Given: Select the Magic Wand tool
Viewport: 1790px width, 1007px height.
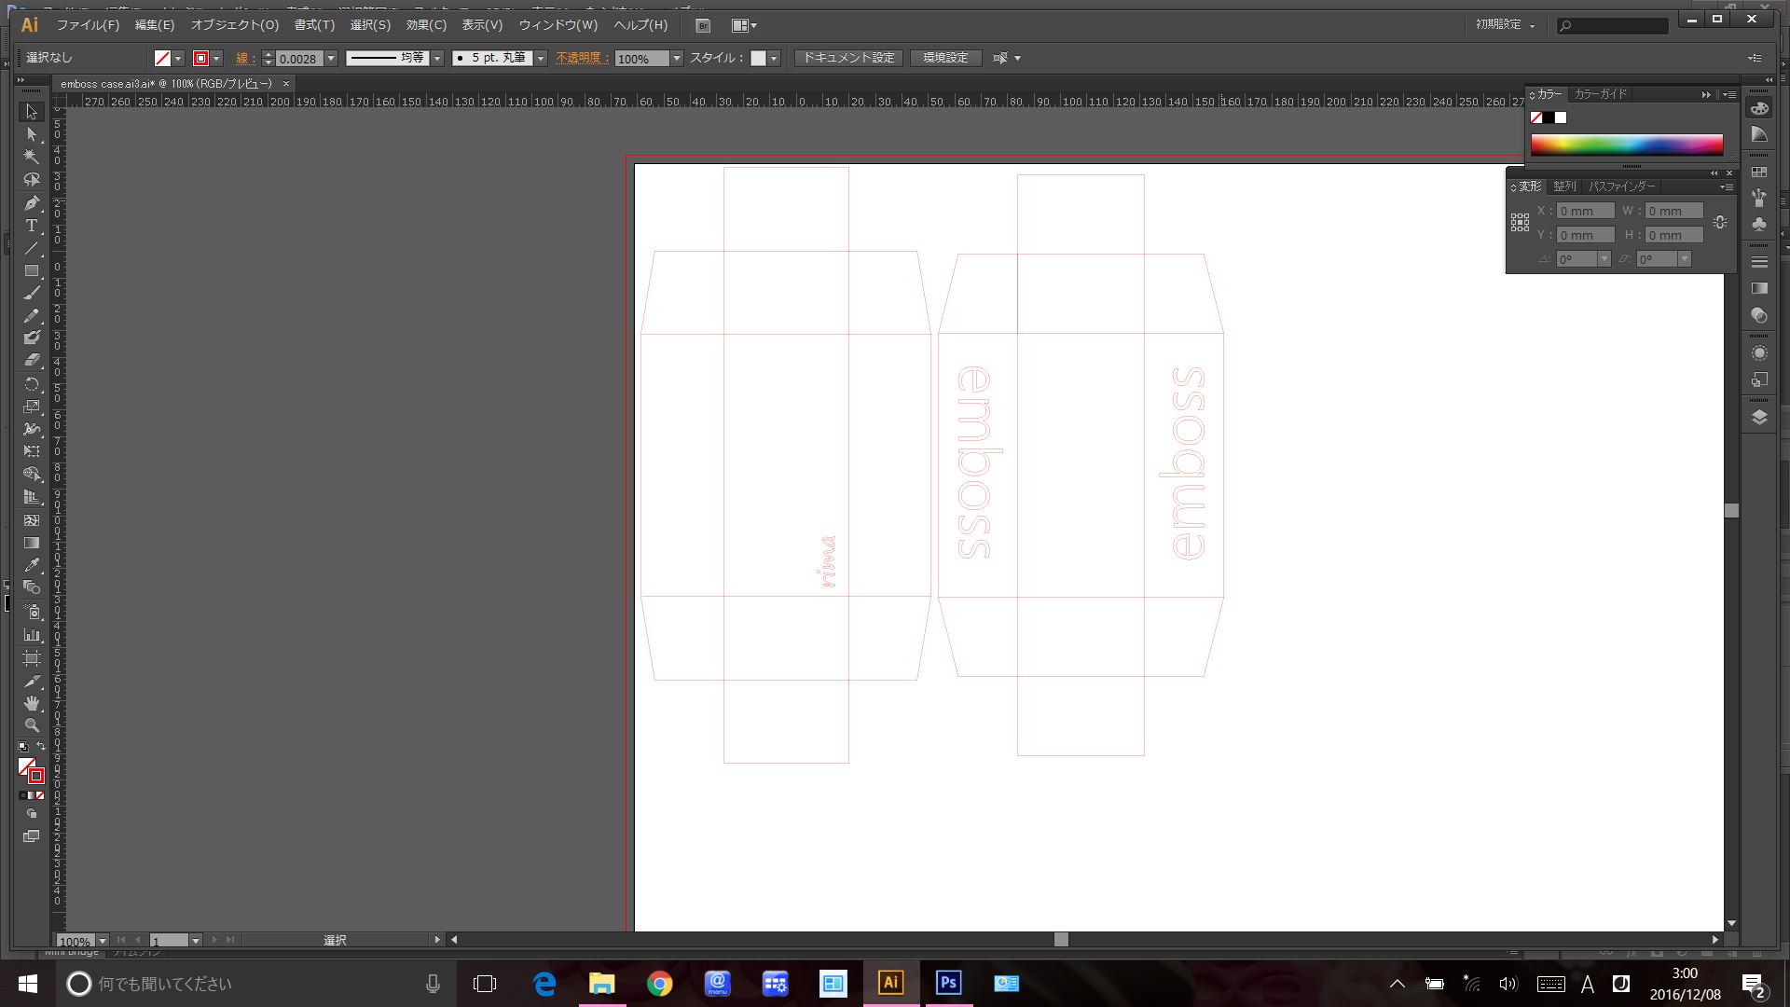Looking at the screenshot, I should tap(32, 157).
